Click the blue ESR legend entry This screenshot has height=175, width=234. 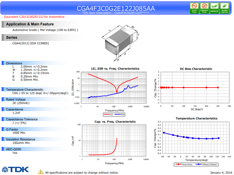tap(119, 114)
